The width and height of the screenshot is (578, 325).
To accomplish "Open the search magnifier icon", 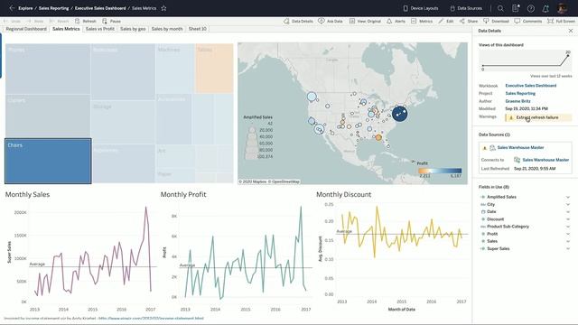I will [500, 8].
